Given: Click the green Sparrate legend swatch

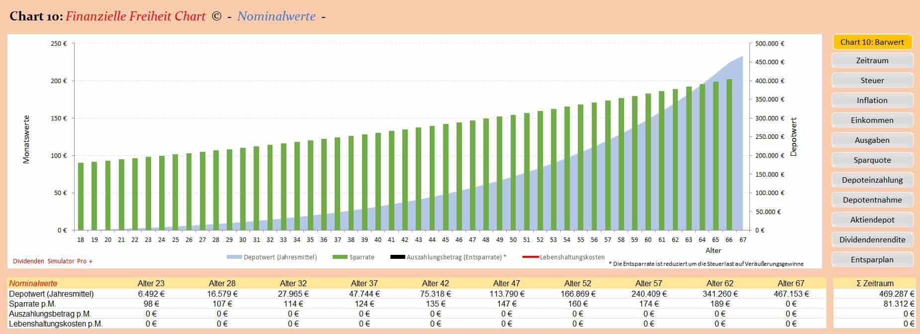Looking at the screenshot, I should tap(340, 257).
